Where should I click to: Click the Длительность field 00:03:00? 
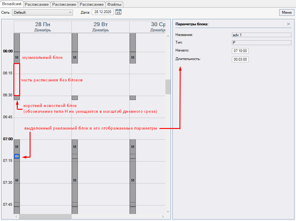240,59
